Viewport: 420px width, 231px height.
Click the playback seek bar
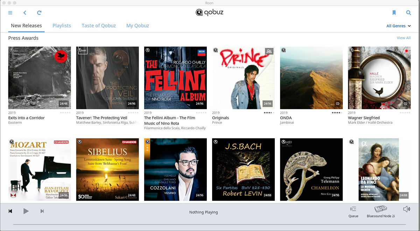pyautogui.click(x=209, y=224)
